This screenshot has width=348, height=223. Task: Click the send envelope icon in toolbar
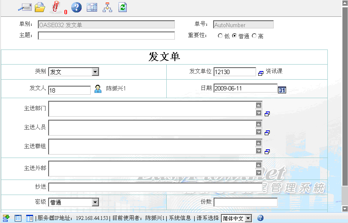tap(24, 7)
